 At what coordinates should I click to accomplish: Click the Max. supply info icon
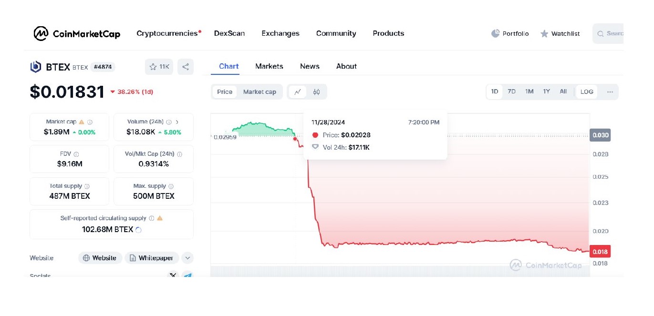click(171, 186)
